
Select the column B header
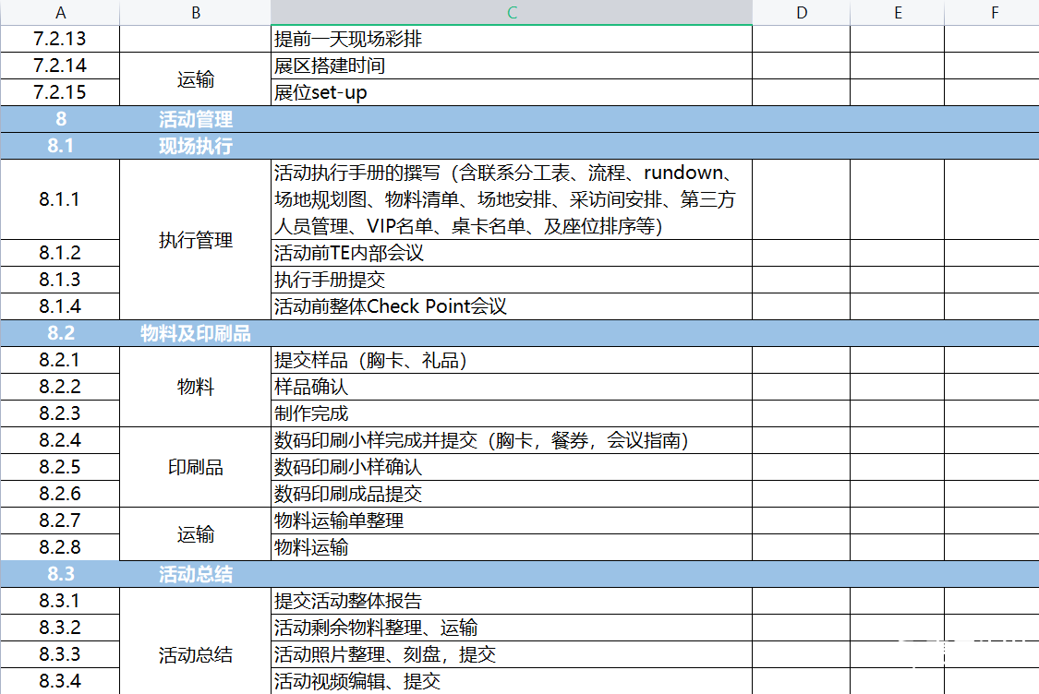[195, 12]
